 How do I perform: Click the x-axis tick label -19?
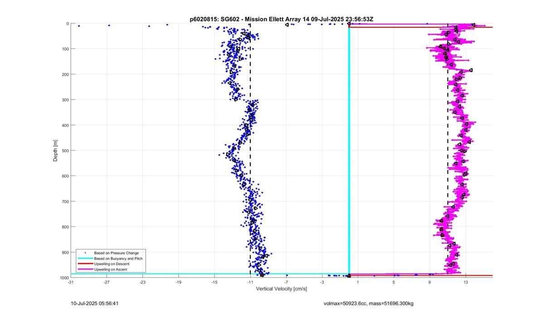coord(178,283)
